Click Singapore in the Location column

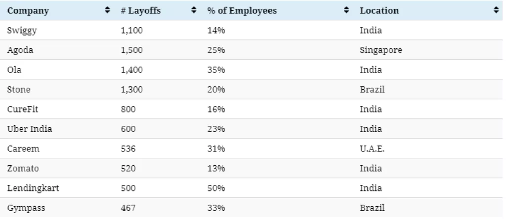(x=380, y=50)
